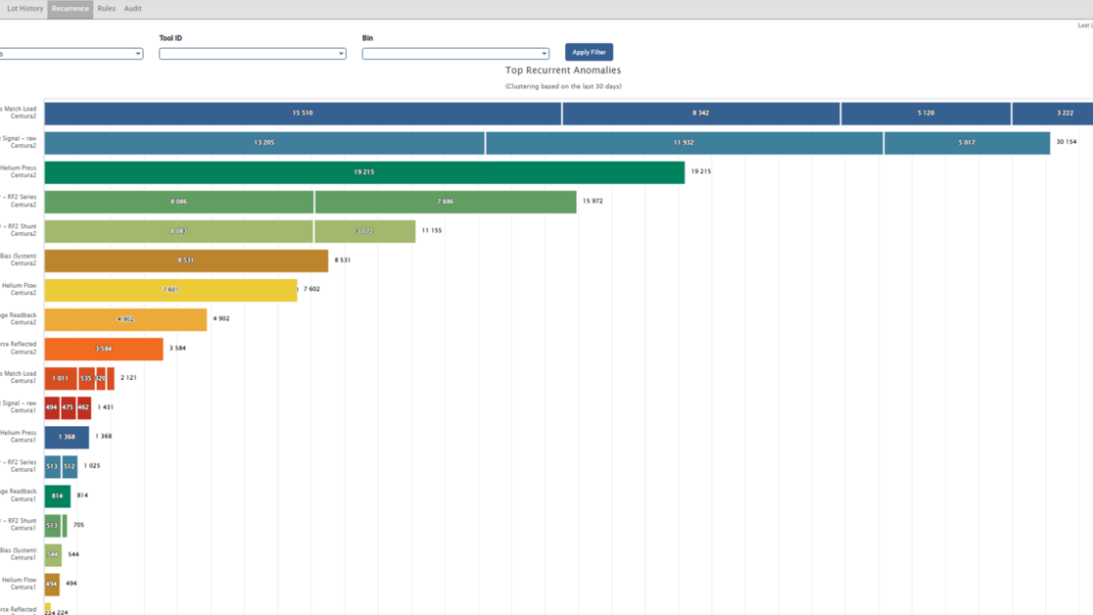Click the green 19 215 Helium Press bar
The width and height of the screenshot is (1093, 615).
(x=364, y=172)
